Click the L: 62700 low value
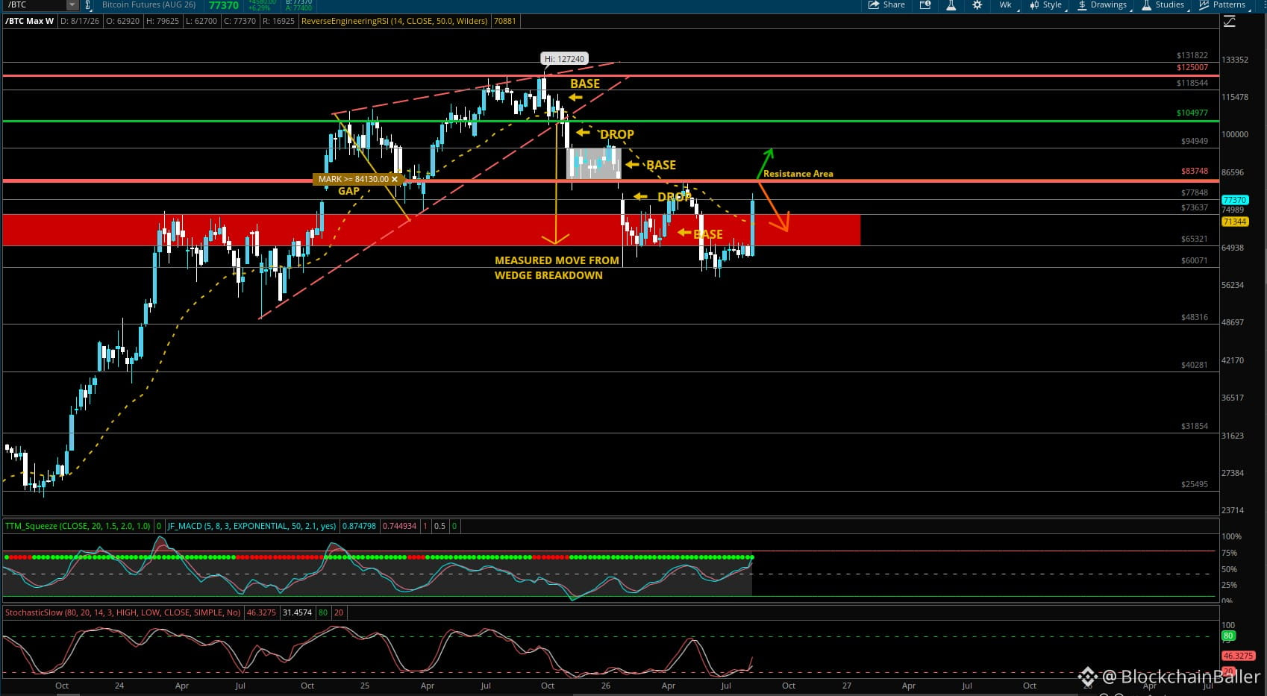The image size is (1267, 696). (x=201, y=21)
